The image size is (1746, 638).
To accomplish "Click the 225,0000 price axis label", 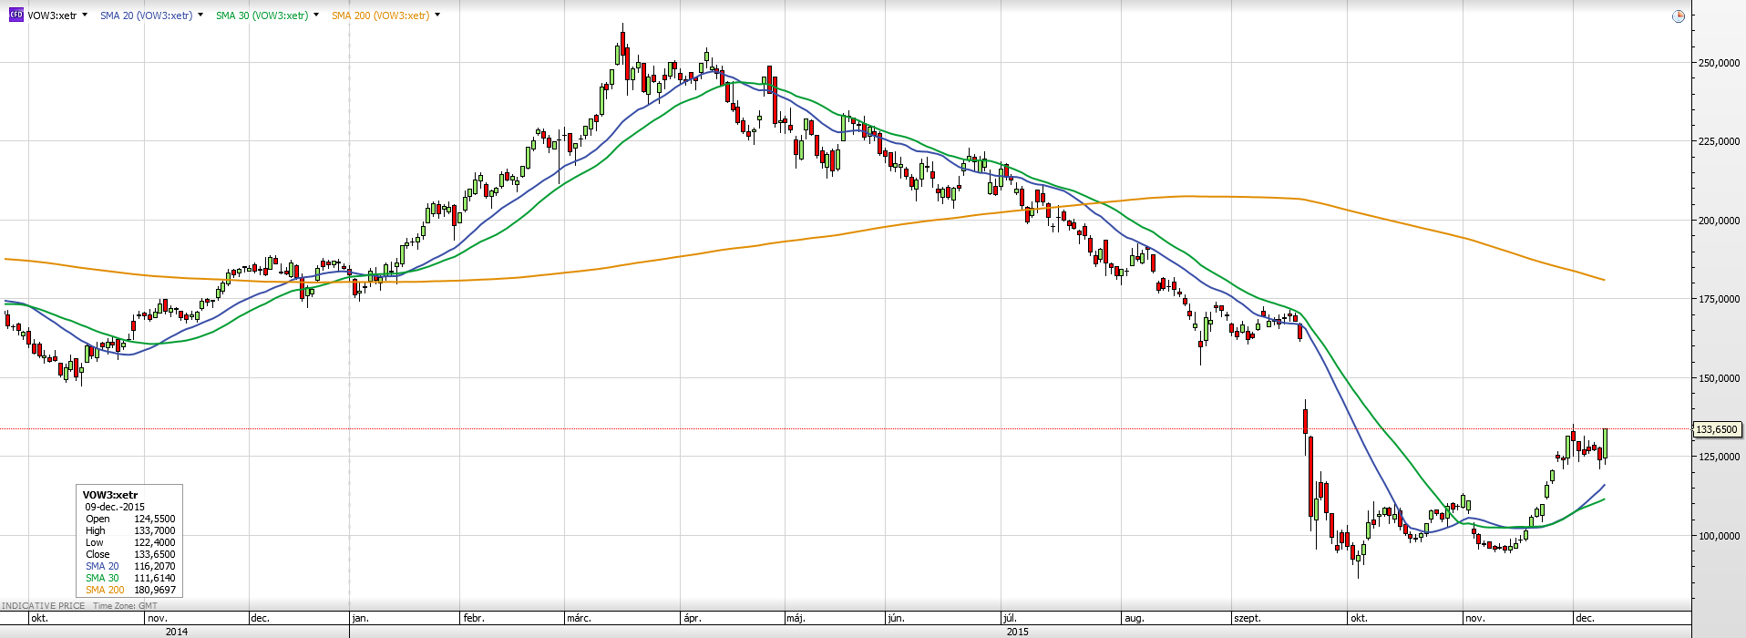I will coord(1719,141).
